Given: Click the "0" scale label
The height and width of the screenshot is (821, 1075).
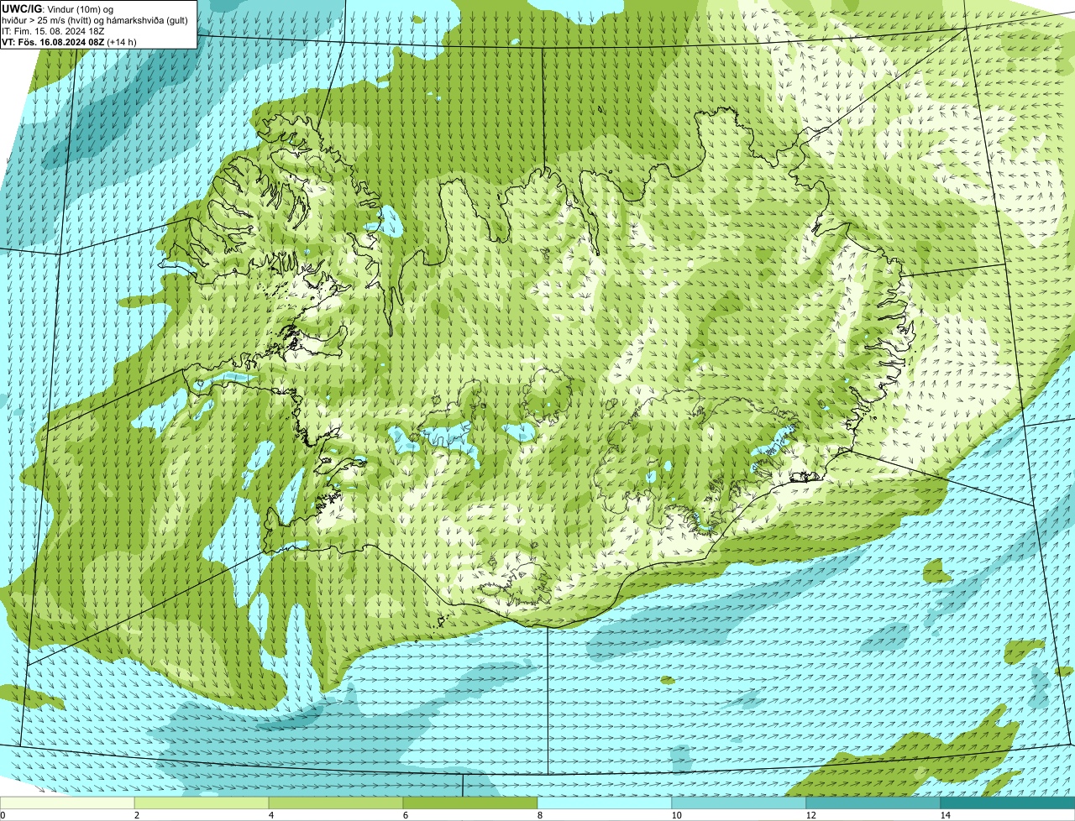Looking at the screenshot, I should (x=3, y=815).
